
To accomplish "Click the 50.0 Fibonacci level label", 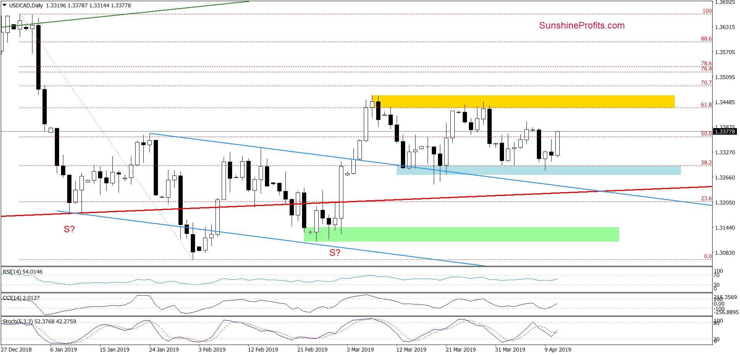I will click(706, 134).
